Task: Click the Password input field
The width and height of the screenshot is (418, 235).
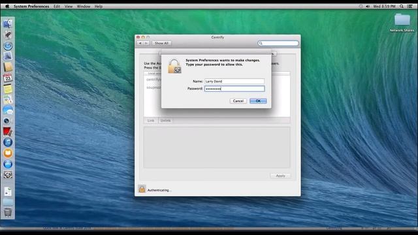Action: pos(234,89)
